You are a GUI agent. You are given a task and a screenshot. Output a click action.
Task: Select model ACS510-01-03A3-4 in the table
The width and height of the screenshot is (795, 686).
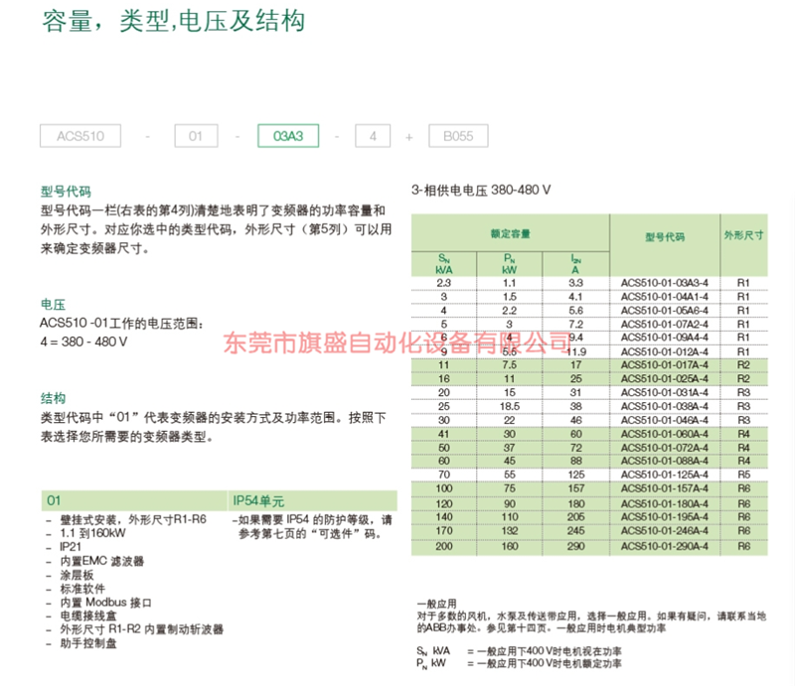[665, 283]
